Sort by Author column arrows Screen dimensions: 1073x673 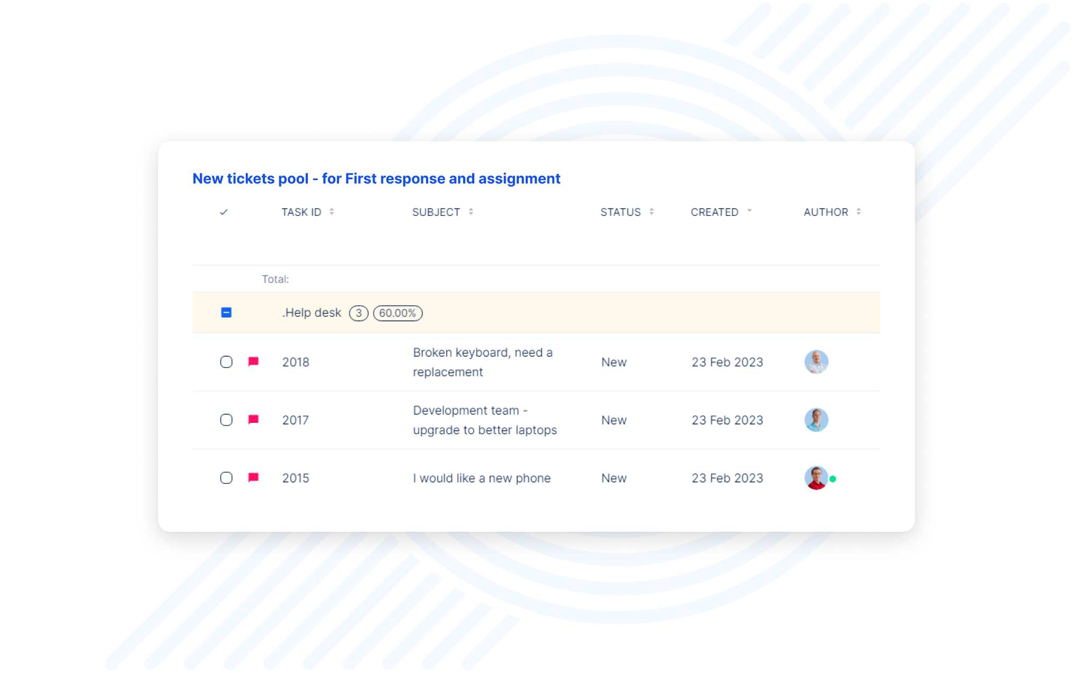click(x=858, y=211)
